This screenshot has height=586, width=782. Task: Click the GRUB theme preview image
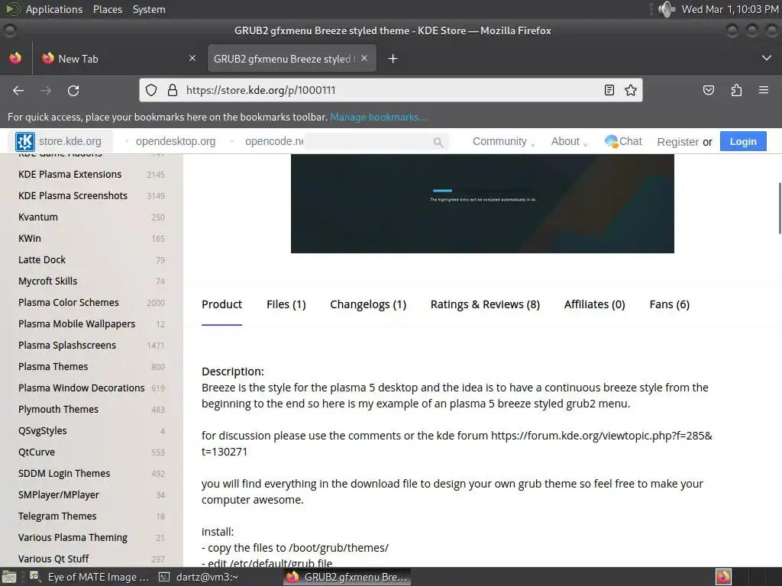click(x=483, y=203)
